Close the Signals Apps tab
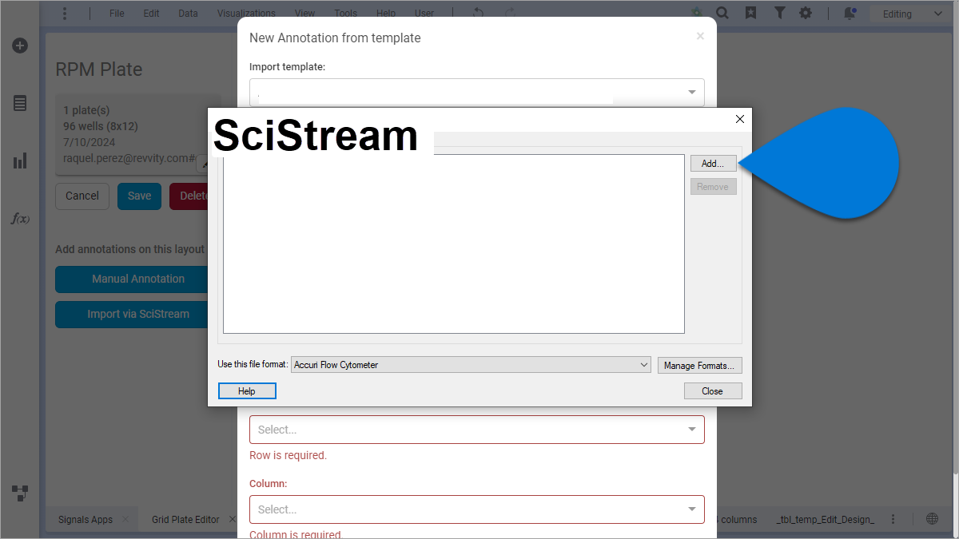 pyautogui.click(x=125, y=519)
